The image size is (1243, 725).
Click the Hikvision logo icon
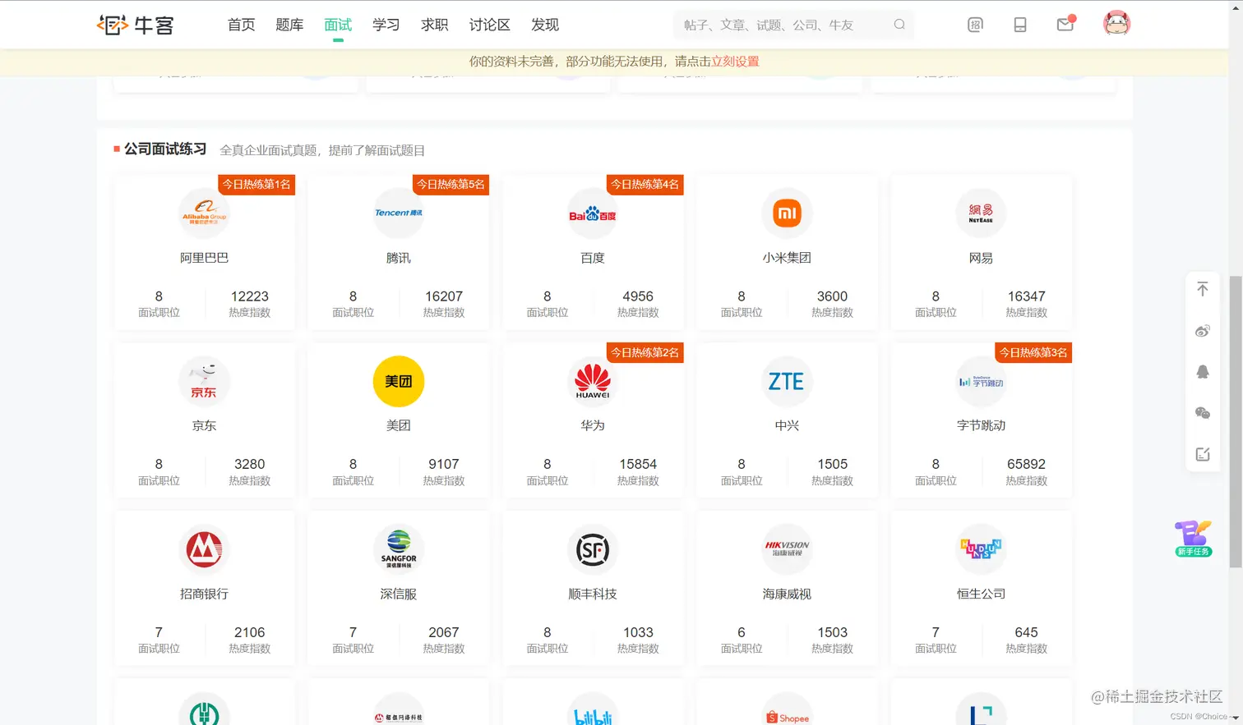coord(787,549)
